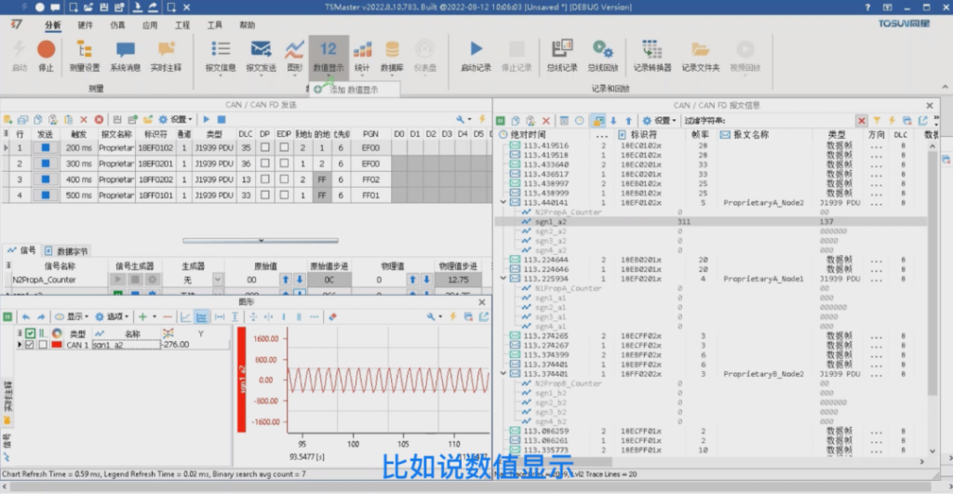Start logging with 启动记录
The image size is (953, 494).
[x=476, y=55]
